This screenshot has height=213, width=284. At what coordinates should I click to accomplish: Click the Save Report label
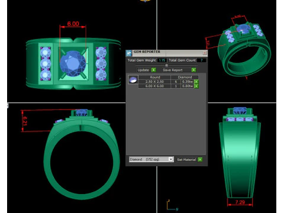click(173, 70)
